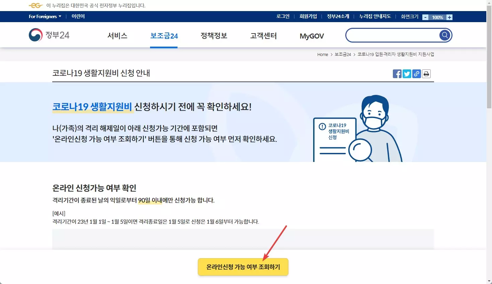Share page via the Facebook icon
This screenshot has height=284, width=492.
coord(397,74)
